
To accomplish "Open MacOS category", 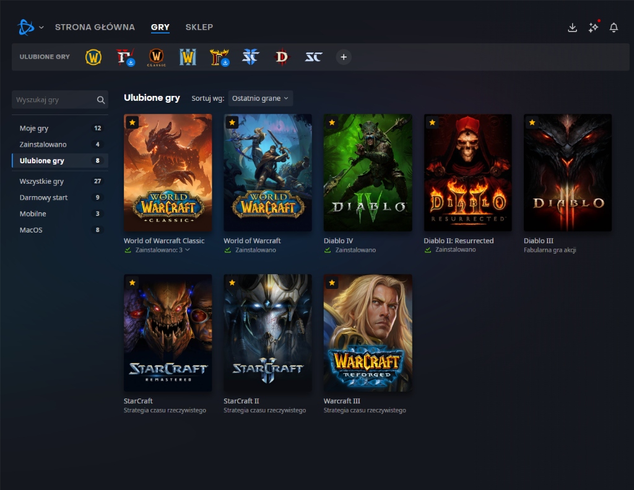I will [x=60, y=230].
